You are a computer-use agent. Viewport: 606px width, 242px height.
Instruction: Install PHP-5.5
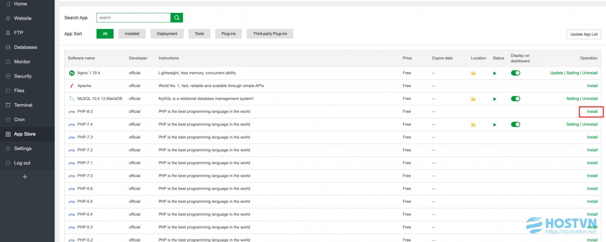pyautogui.click(x=592, y=202)
